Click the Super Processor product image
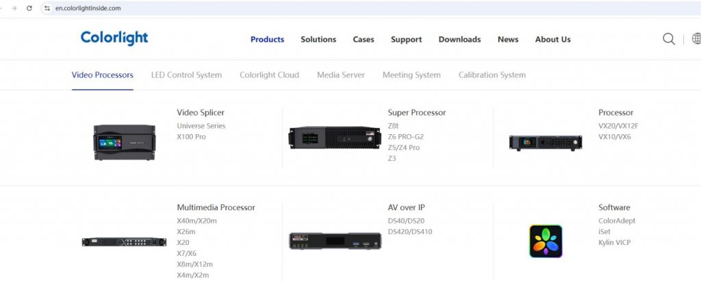The width and height of the screenshot is (701, 286). point(335,138)
